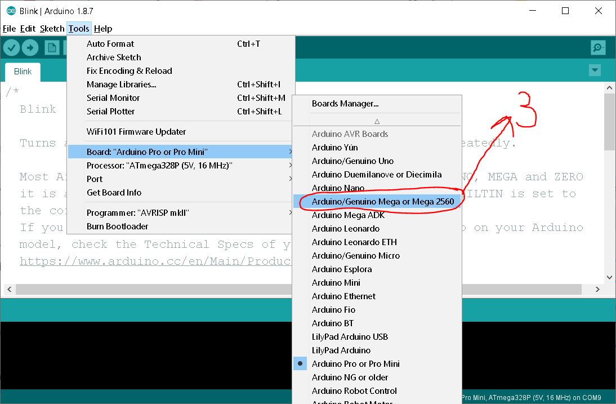Select Arduino NG or older board
This screenshot has height=404, width=616.
(x=377, y=378)
